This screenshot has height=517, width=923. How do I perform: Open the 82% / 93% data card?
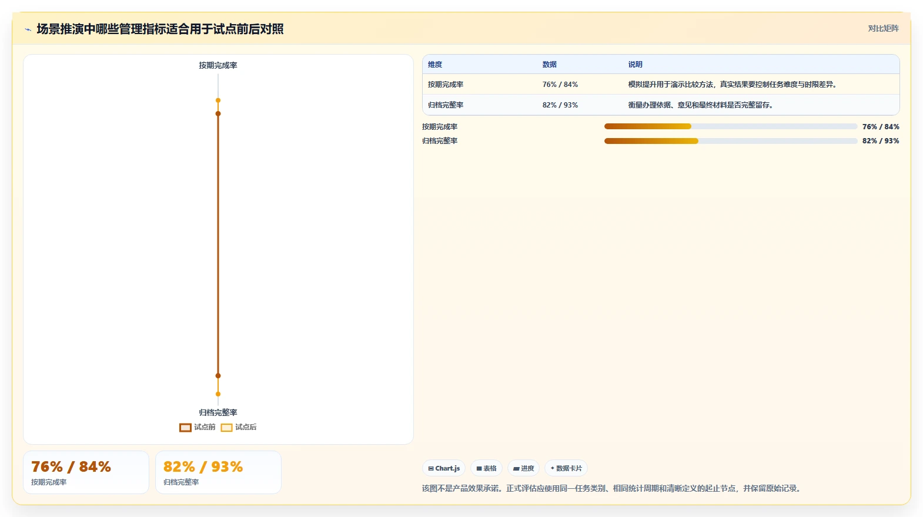tap(218, 472)
